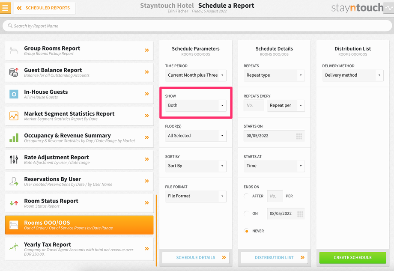Click the orange report list scrollbar
Image resolution: width=394 pixels, height=271 pixels.
click(x=156, y=230)
